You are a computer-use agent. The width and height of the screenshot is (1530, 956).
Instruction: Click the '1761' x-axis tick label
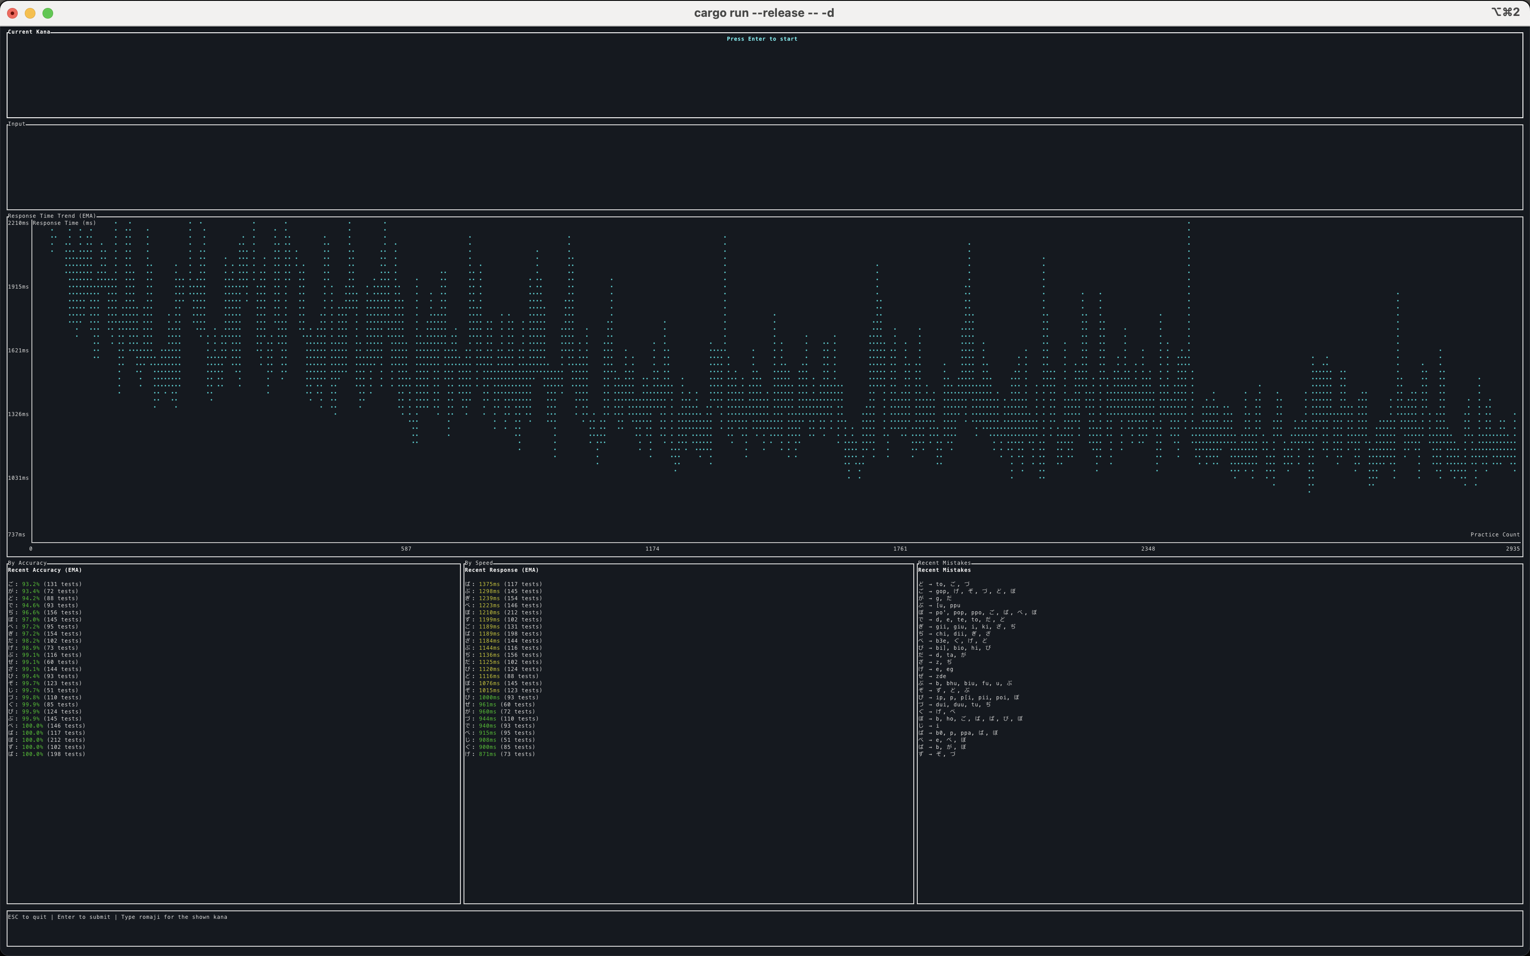coord(900,549)
